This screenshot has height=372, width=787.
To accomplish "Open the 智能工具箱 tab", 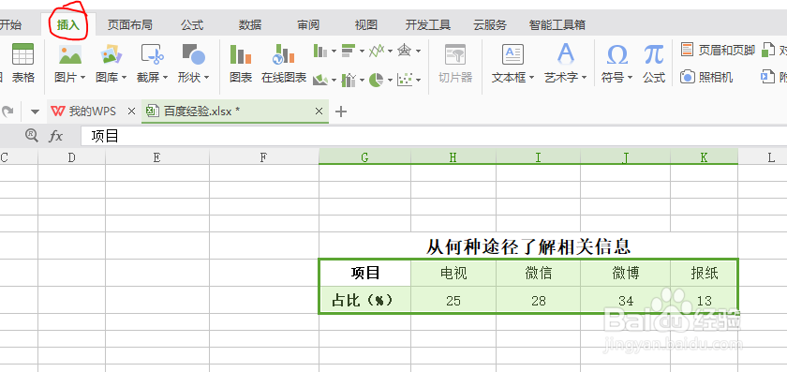I will [x=557, y=24].
